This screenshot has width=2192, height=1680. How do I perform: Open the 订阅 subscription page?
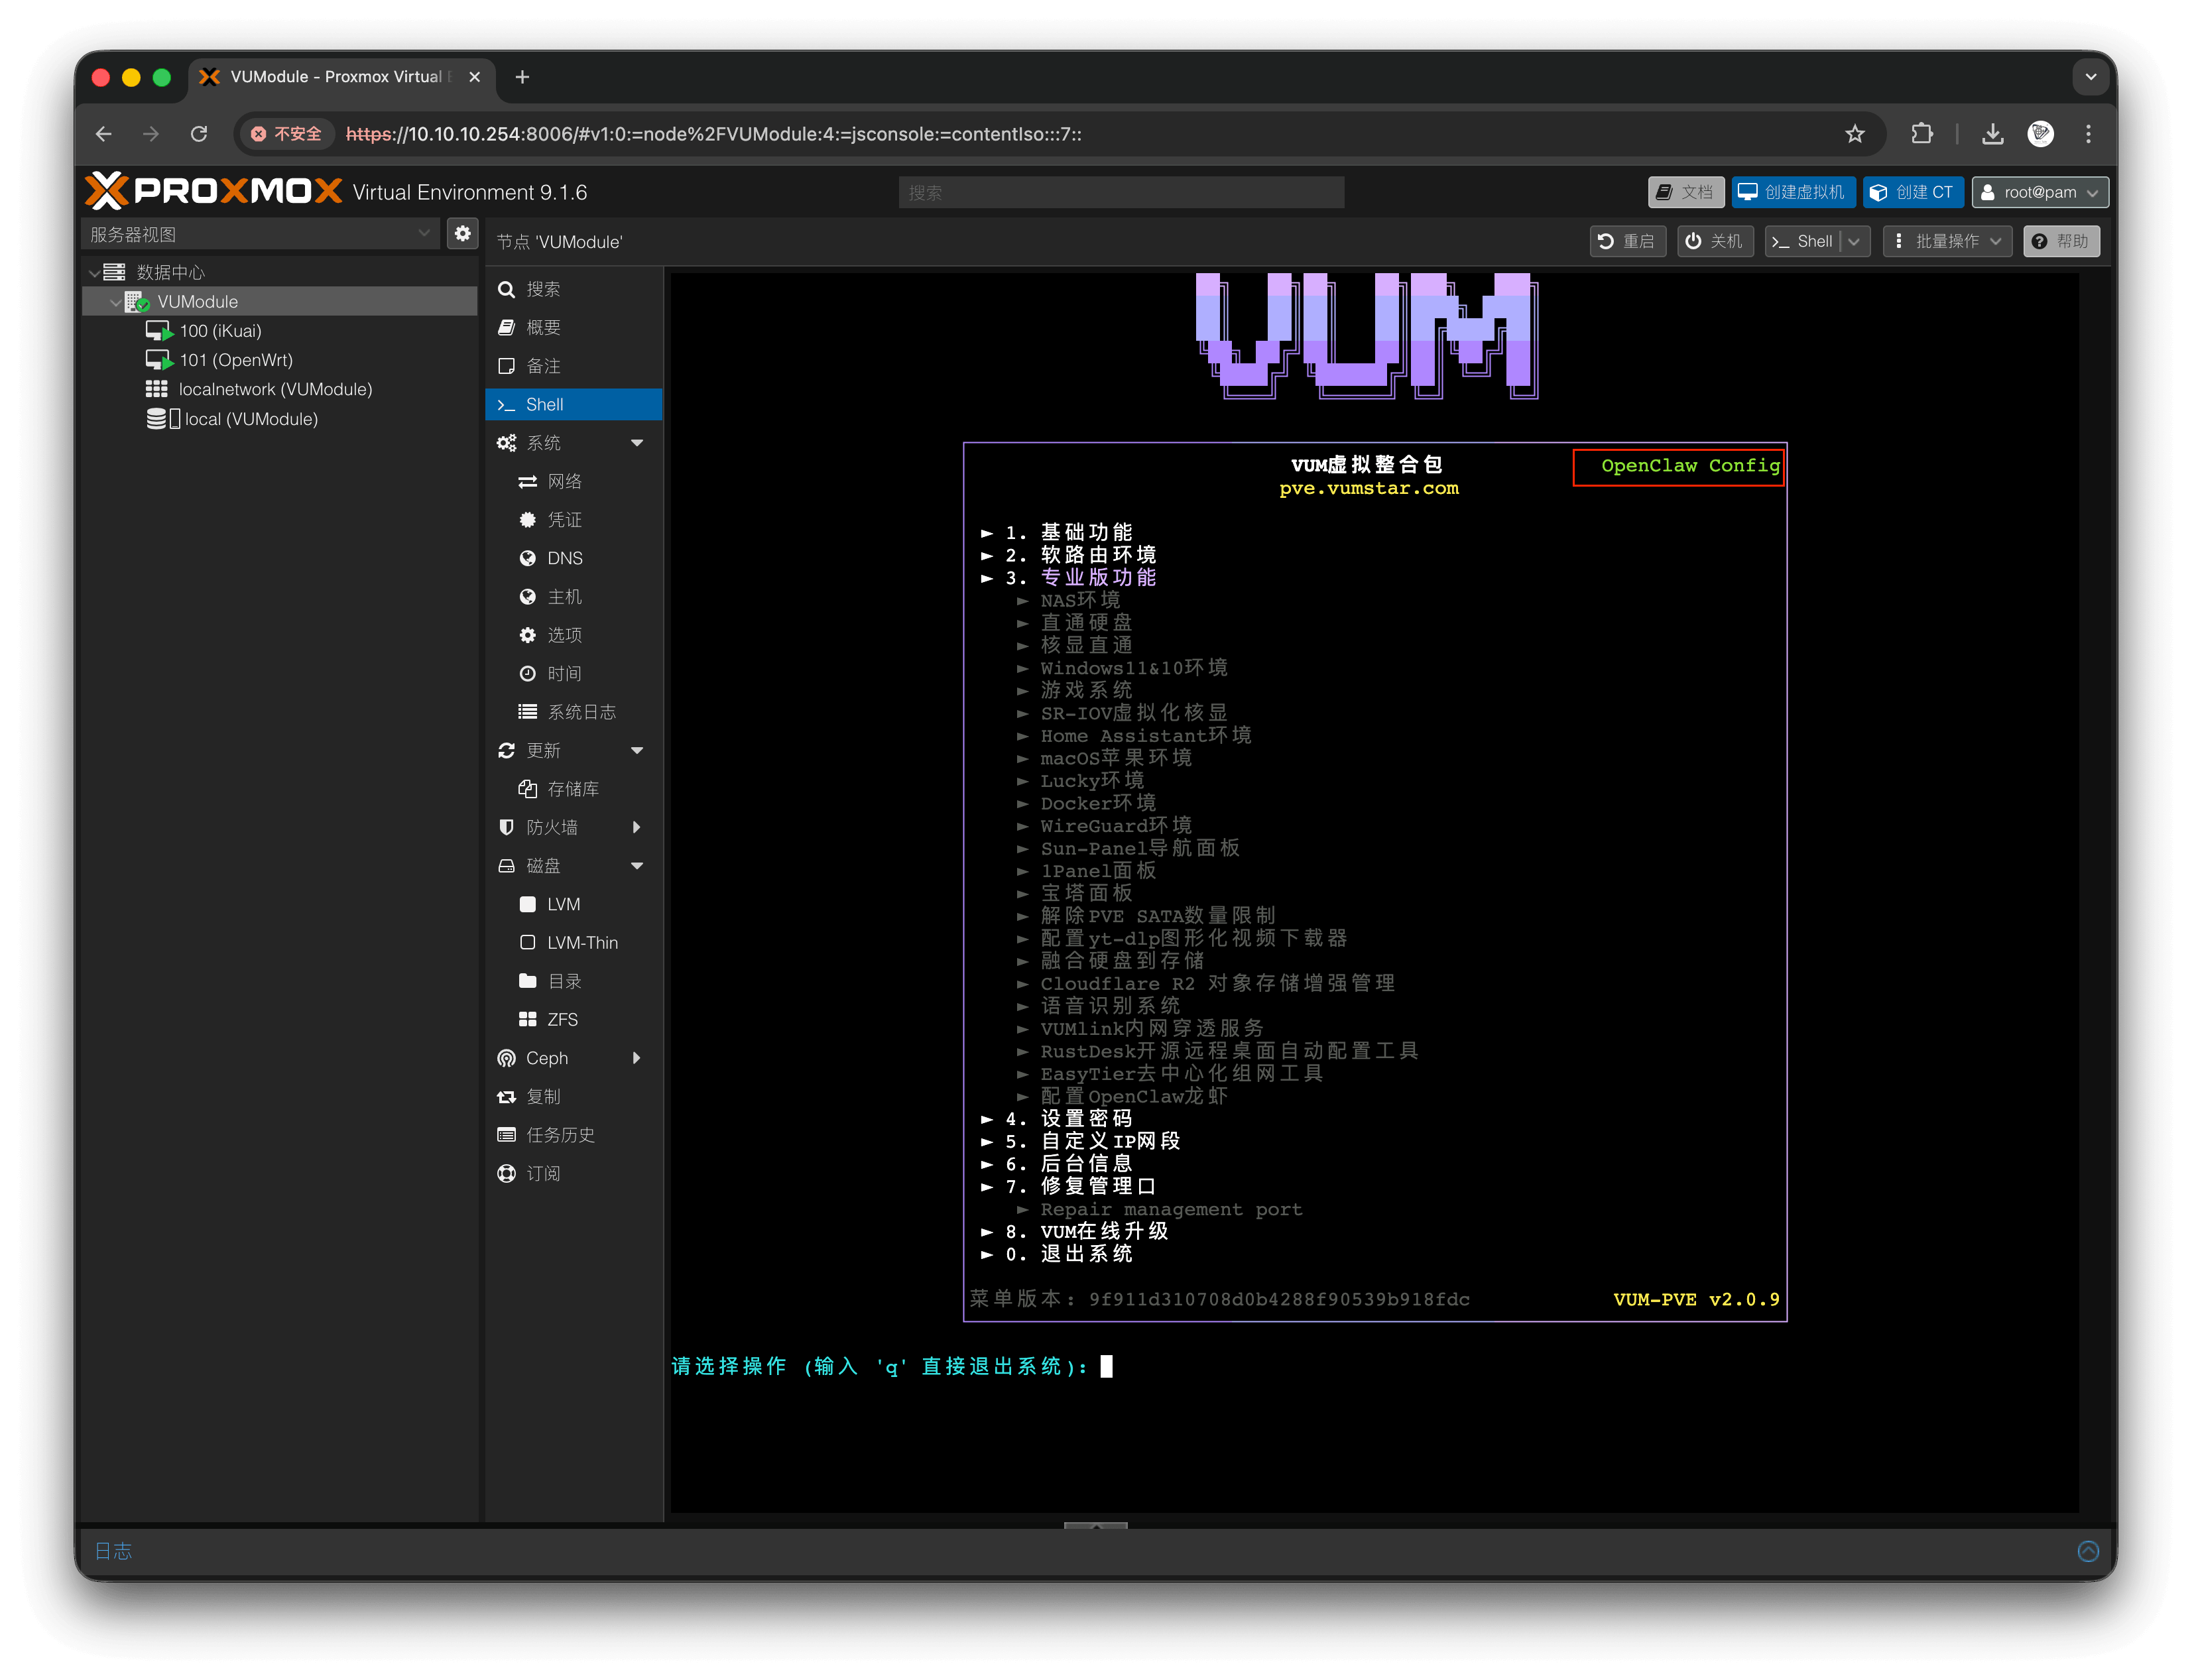point(574,1174)
